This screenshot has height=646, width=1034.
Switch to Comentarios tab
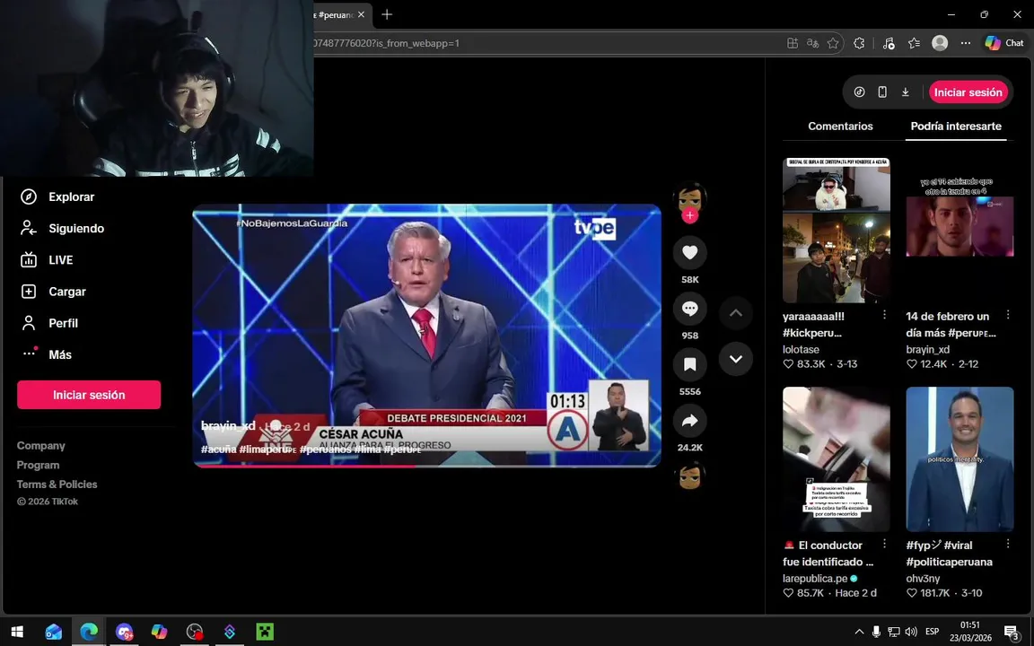(x=840, y=126)
